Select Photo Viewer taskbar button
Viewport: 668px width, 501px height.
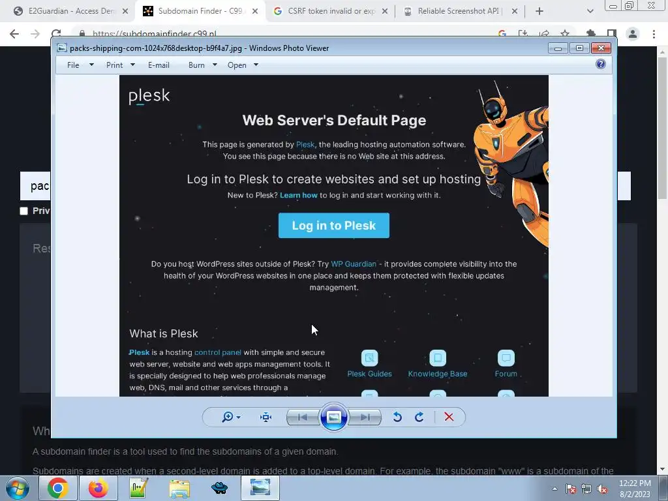click(x=260, y=488)
